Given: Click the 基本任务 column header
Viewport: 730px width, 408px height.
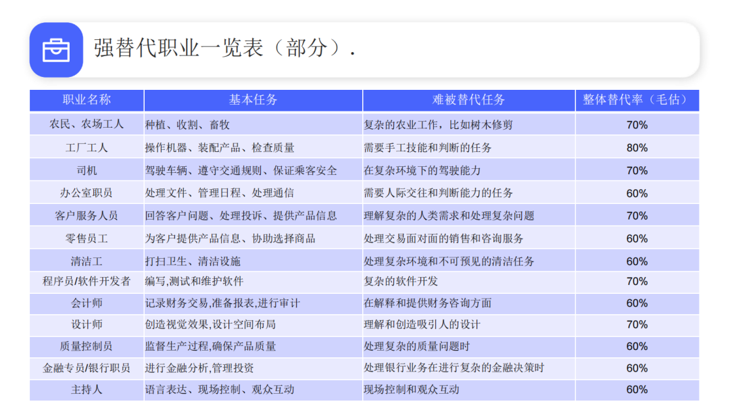Looking at the screenshot, I should pos(251,100).
